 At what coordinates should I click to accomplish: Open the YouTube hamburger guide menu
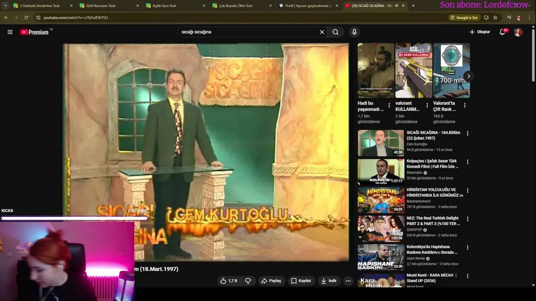click(10, 32)
